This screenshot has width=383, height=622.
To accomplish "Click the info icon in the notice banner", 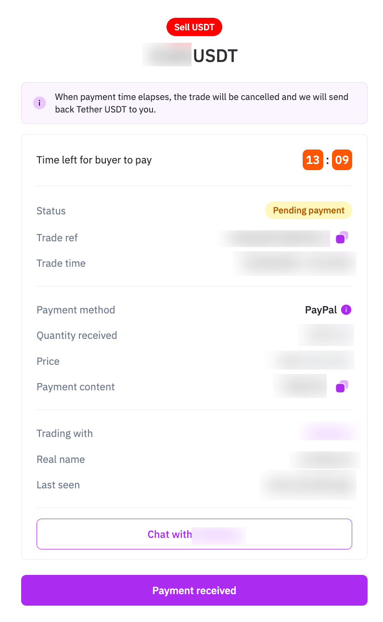I will pos(39,103).
